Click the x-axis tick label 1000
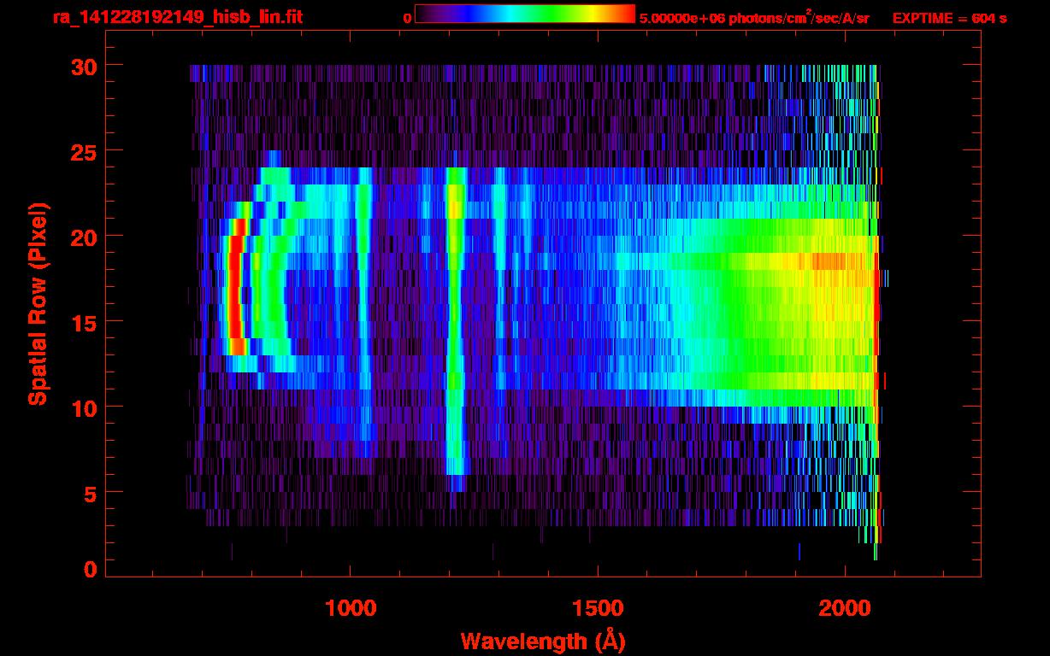This screenshot has width=1050, height=656. coord(351,608)
